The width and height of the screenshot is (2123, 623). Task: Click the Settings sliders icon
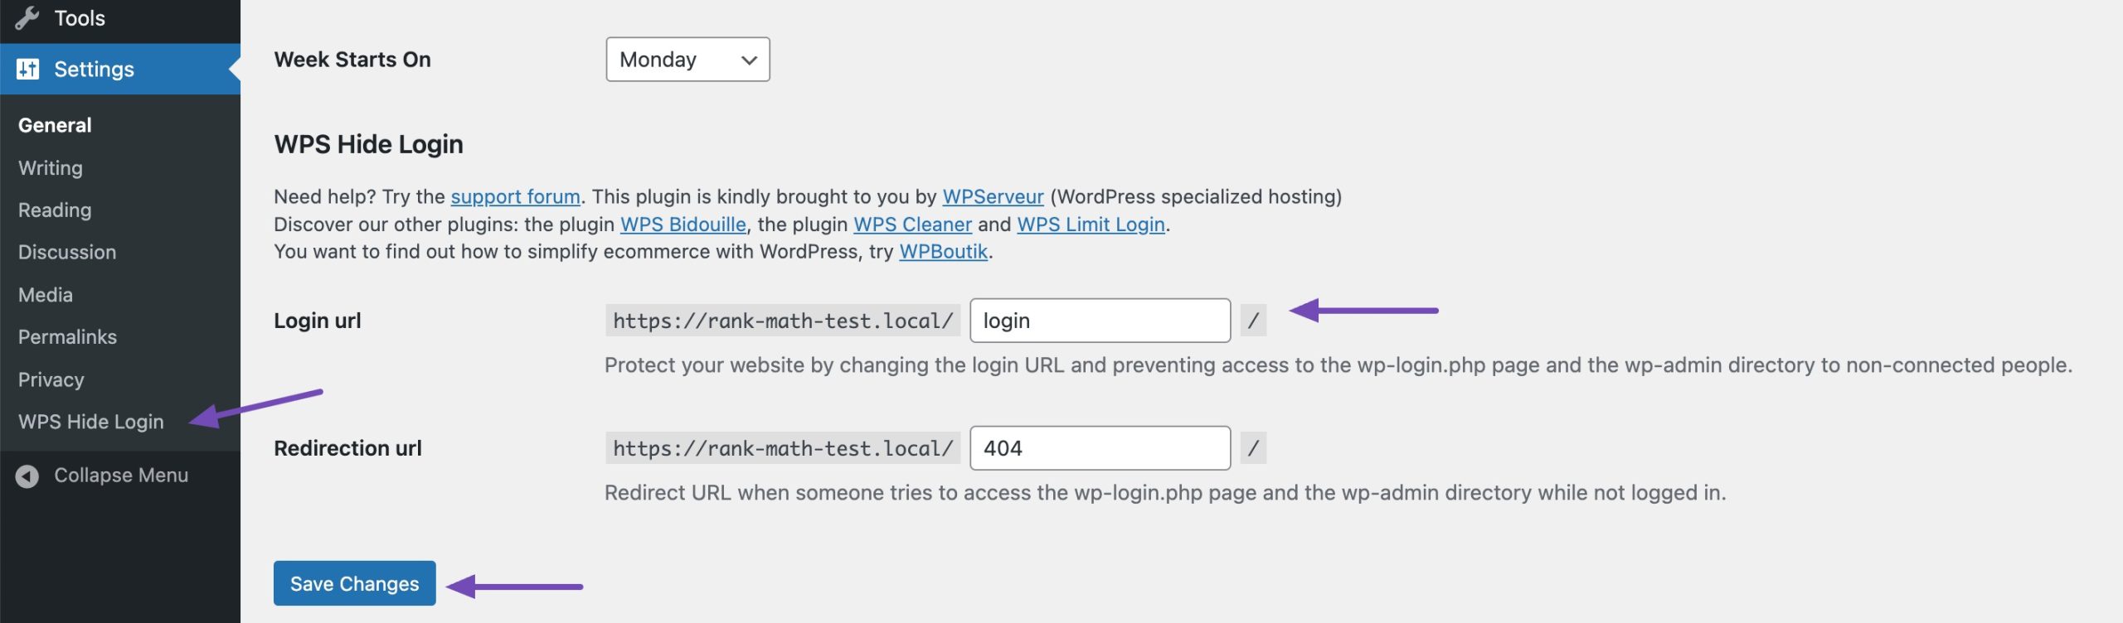[x=27, y=69]
